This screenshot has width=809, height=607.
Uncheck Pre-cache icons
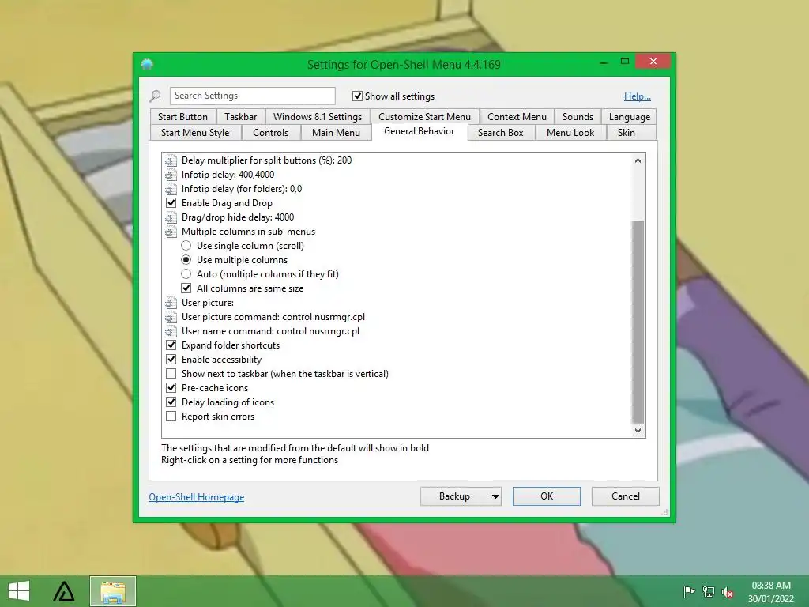pos(171,387)
